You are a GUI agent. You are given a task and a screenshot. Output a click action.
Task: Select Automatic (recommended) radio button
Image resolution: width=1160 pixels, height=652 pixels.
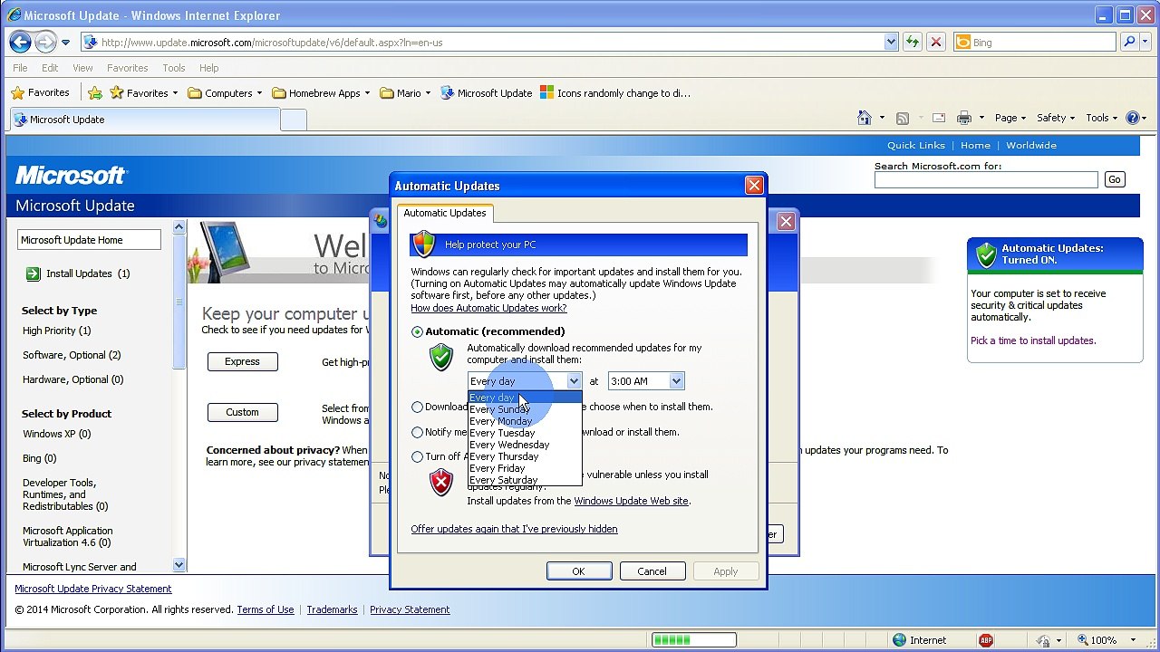point(417,331)
